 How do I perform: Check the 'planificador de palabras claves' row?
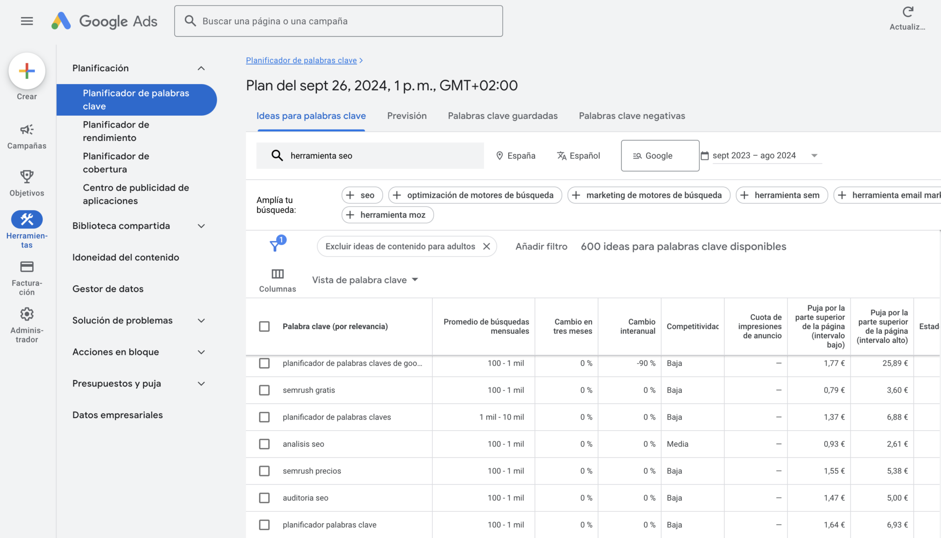tap(264, 417)
